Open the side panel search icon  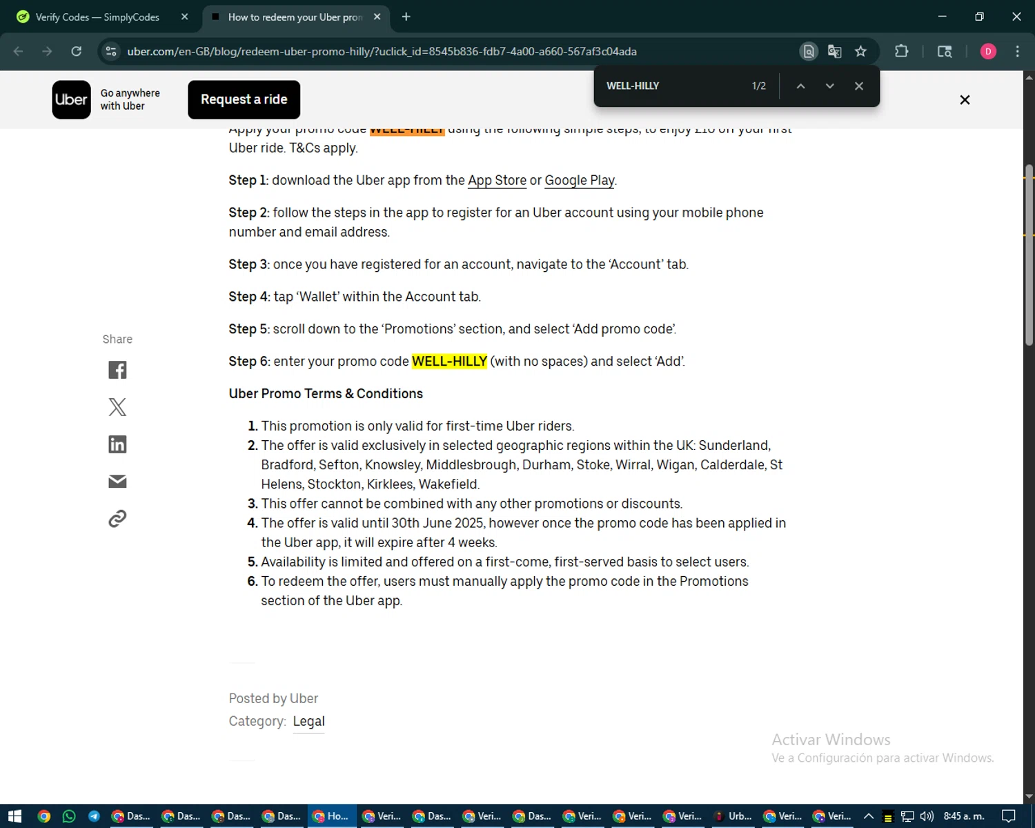(945, 51)
